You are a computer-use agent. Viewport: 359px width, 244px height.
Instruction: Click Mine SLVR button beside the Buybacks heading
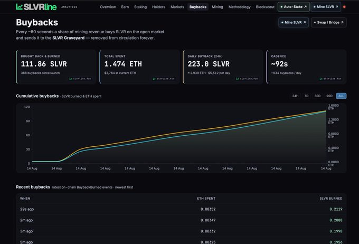[x=294, y=23]
